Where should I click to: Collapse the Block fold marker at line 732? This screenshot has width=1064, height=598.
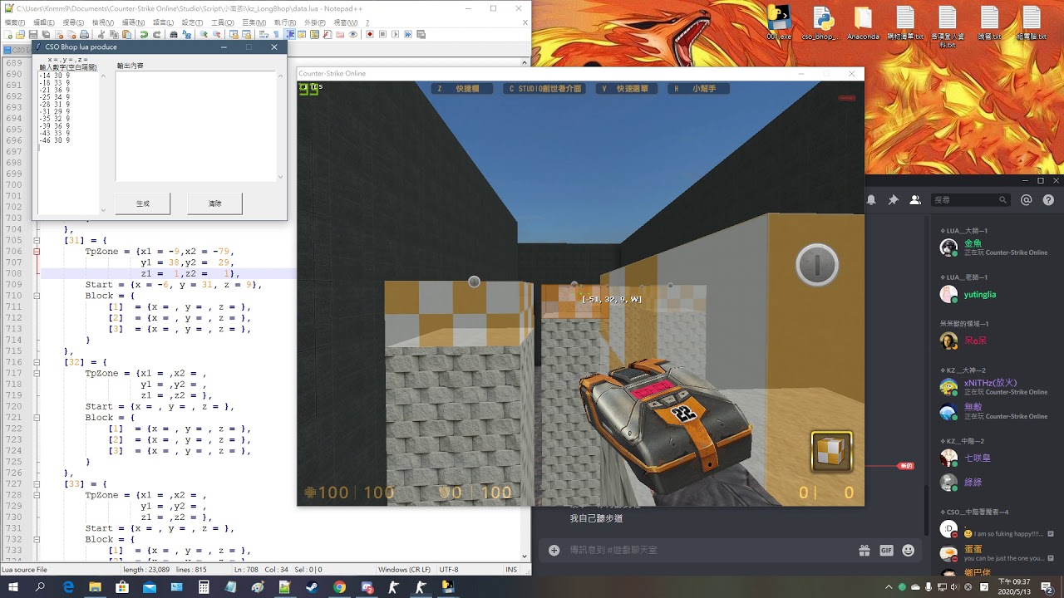click(x=37, y=539)
